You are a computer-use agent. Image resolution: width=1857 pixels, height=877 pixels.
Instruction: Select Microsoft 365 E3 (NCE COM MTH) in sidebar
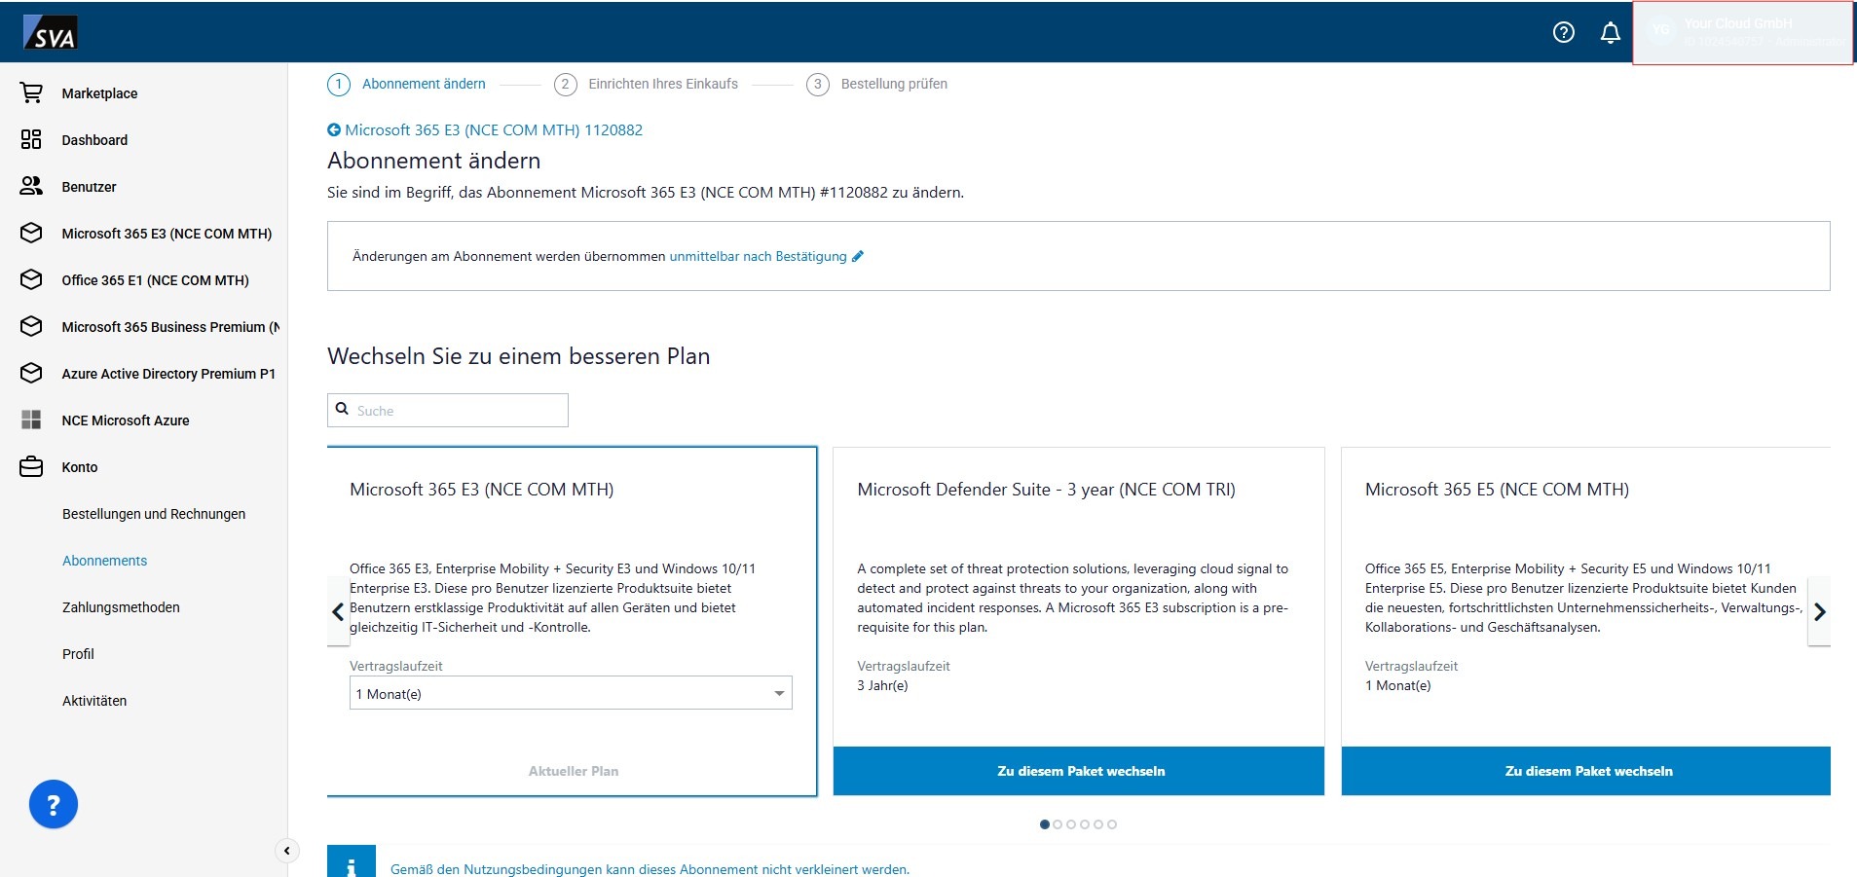(167, 234)
